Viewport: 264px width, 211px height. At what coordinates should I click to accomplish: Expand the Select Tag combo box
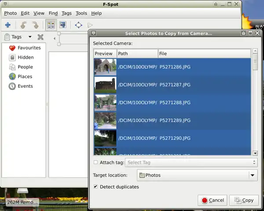pos(191,163)
